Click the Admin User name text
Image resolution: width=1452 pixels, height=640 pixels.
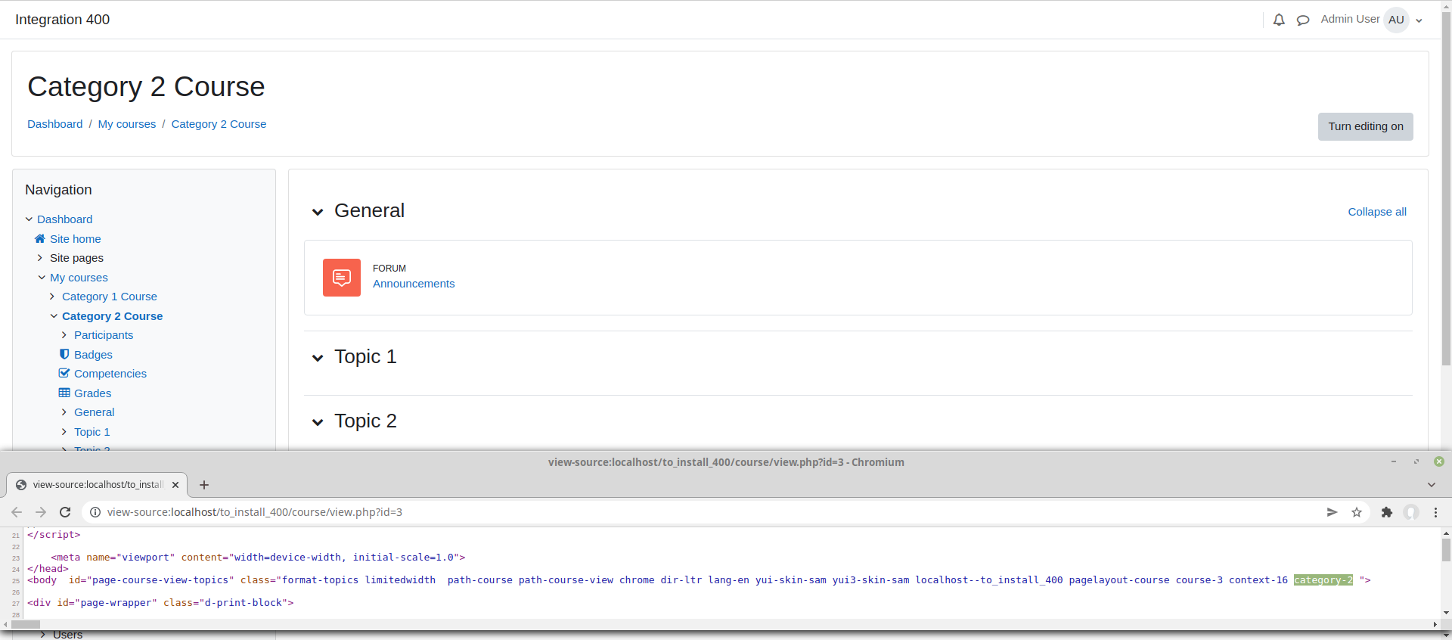(1350, 19)
